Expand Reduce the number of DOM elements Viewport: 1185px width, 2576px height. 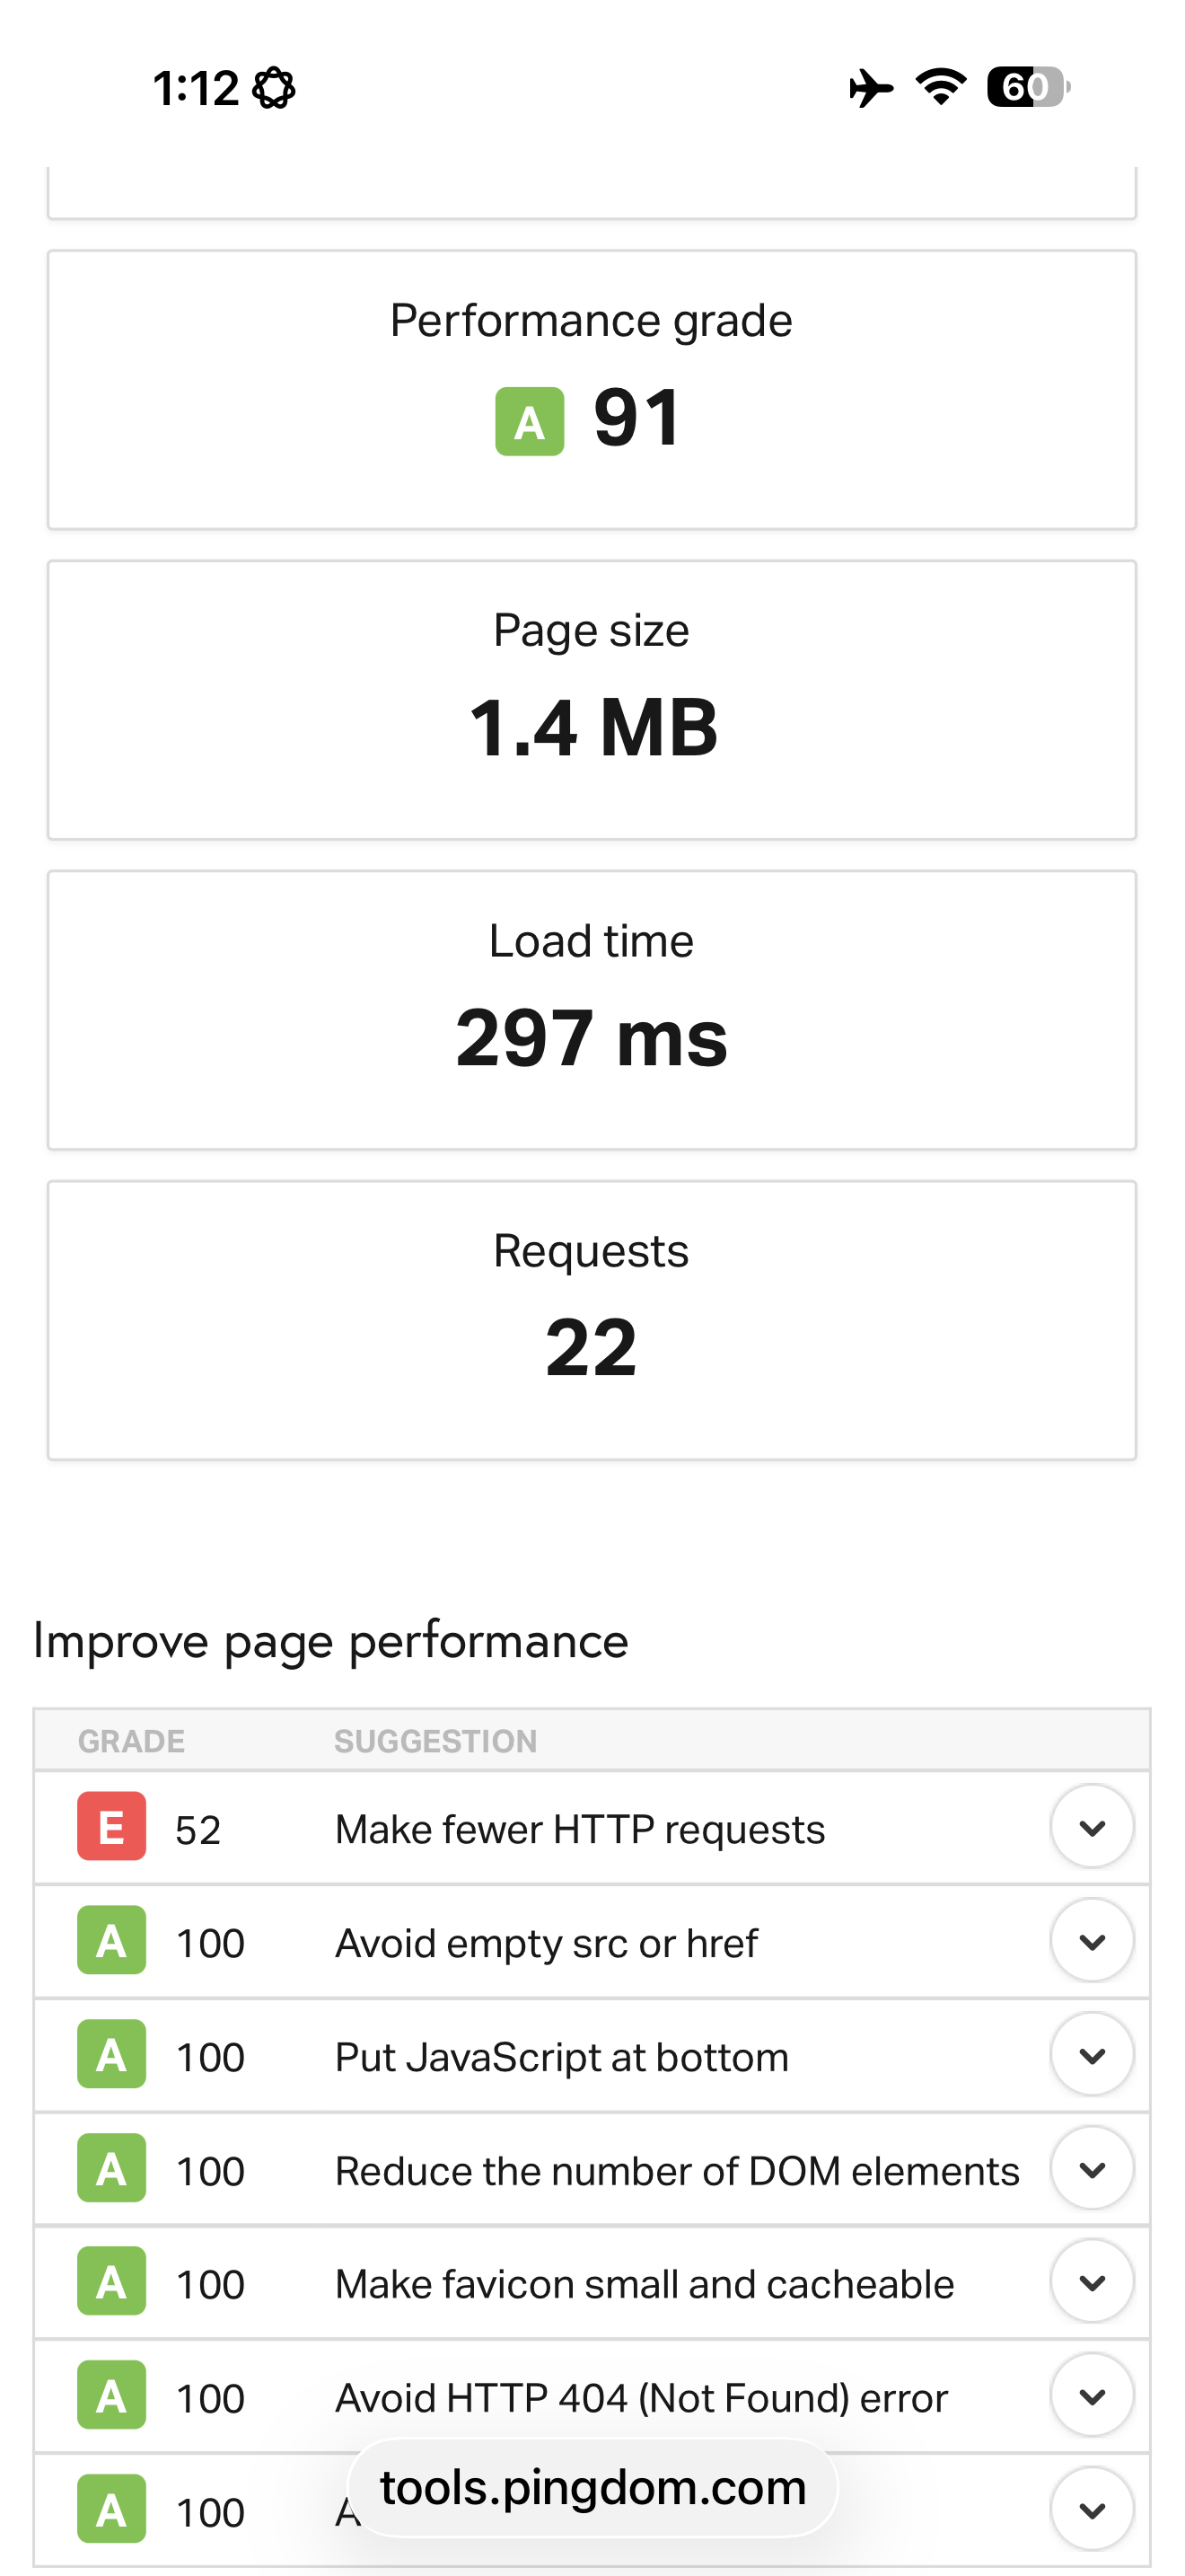coord(1091,2168)
